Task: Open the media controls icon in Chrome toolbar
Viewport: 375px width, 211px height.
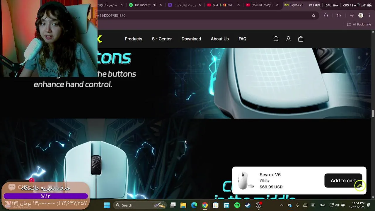Action: coord(352,16)
